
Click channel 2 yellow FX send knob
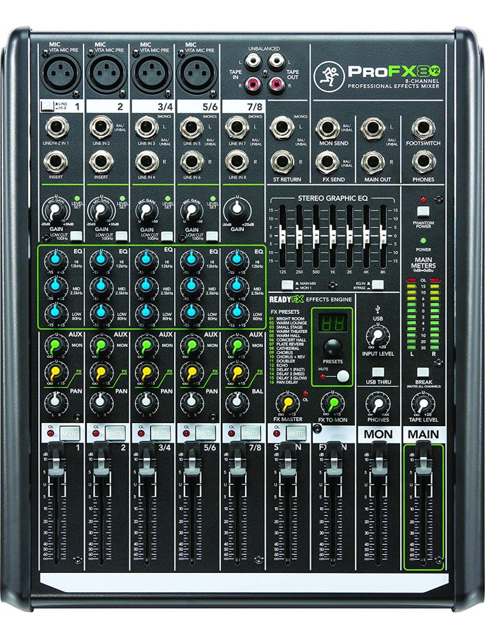pos(101,371)
